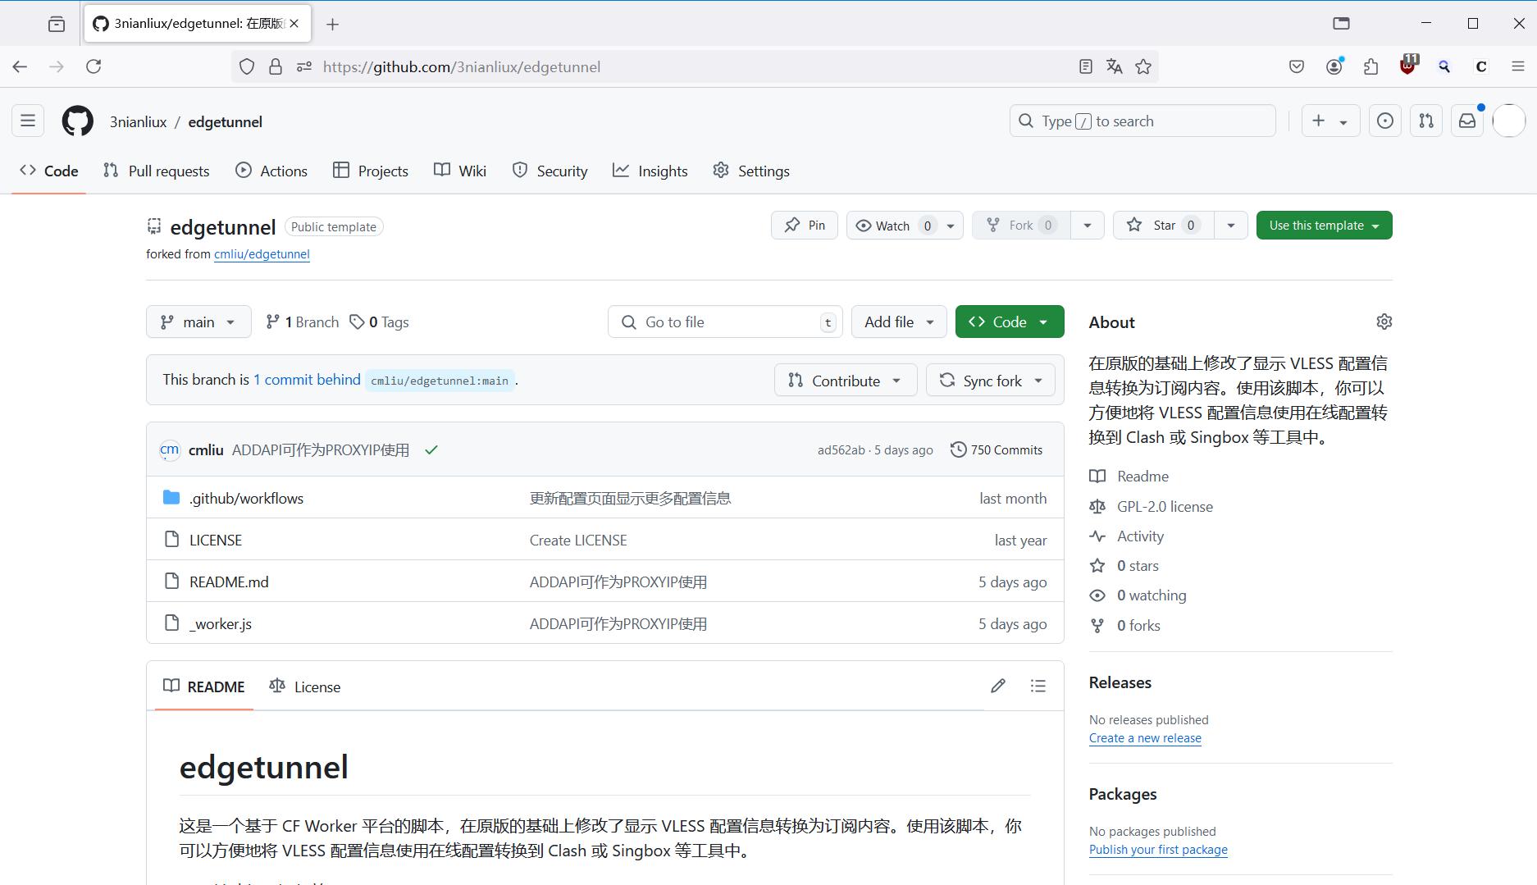The width and height of the screenshot is (1537, 885).
Task: Open the Pocket save icon
Action: click(1297, 66)
